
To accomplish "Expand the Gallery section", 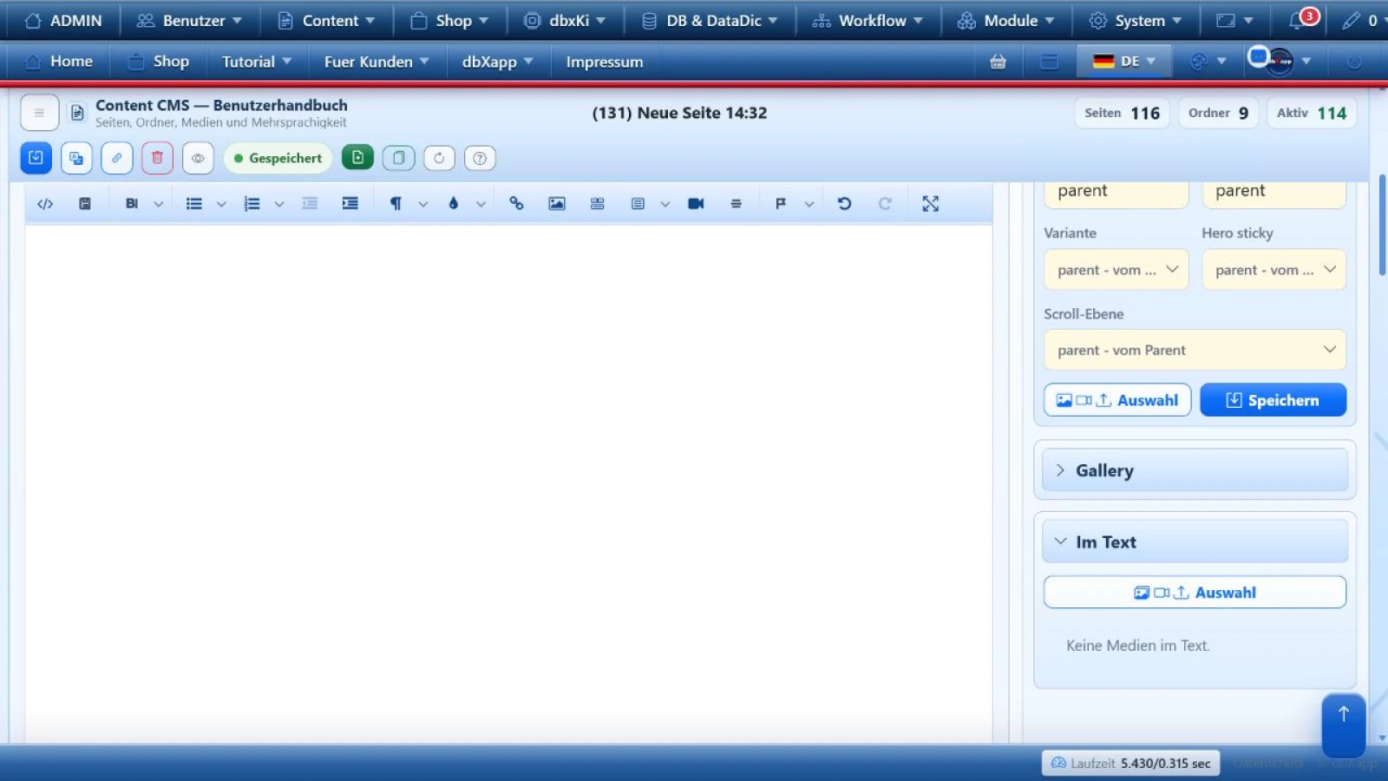I will 1195,470.
